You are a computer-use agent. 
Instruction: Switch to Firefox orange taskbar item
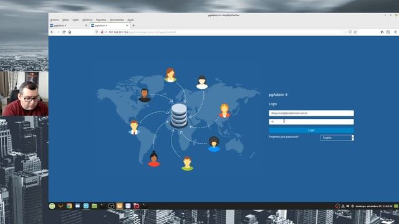pos(120,206)
